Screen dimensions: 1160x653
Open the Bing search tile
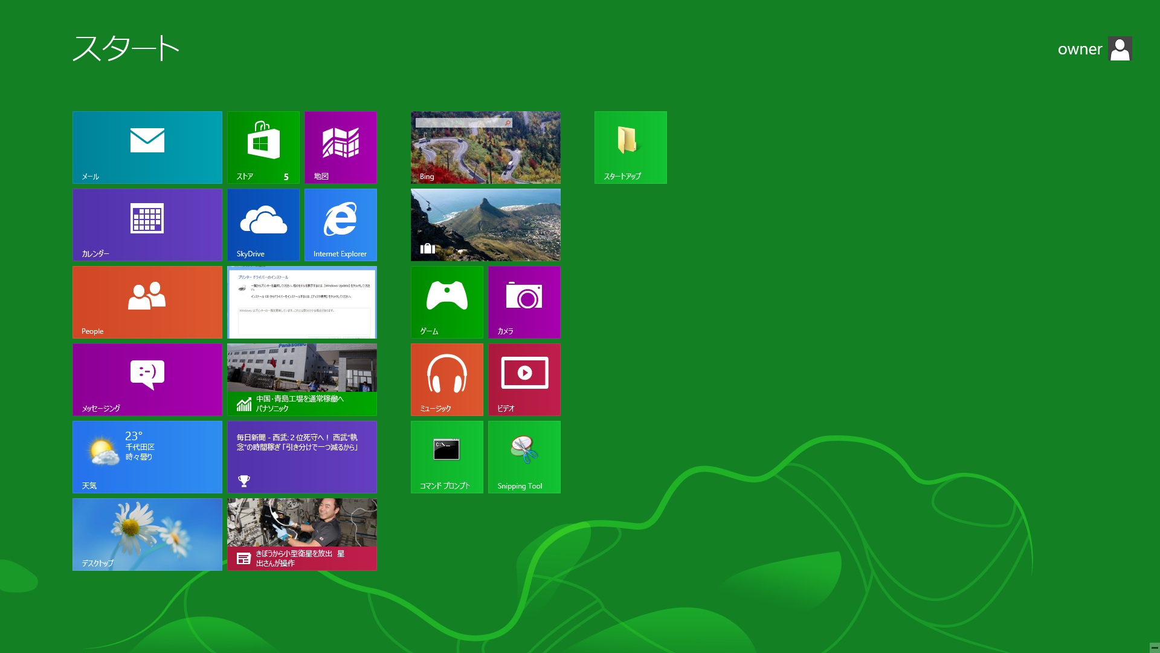[485, 147]
